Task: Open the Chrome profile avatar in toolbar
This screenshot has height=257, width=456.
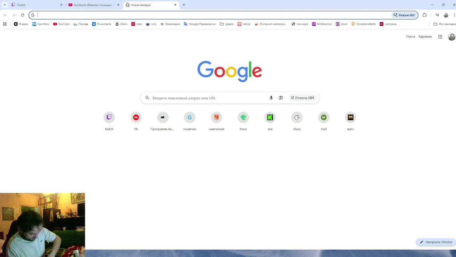Action: click(x=446, y=15)
